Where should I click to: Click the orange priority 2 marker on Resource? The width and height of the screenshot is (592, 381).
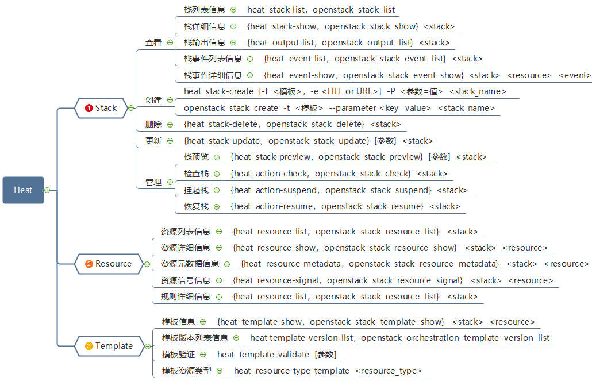coord(89,264)
